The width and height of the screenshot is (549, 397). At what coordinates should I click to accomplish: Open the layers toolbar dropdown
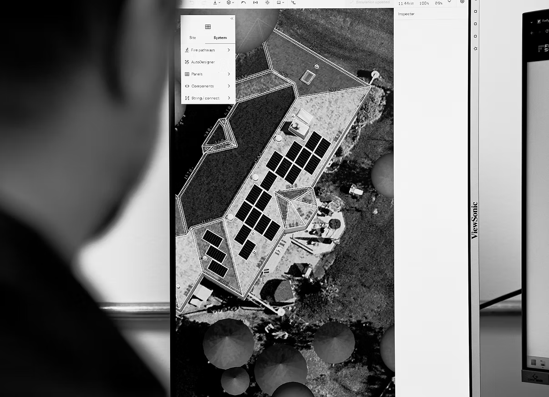(x=230, y=3)
